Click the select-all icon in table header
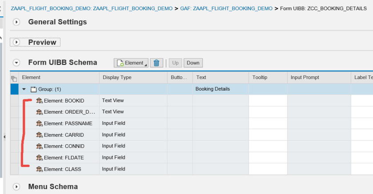Screen dimensions: 373x194 [x=14, y=78]
